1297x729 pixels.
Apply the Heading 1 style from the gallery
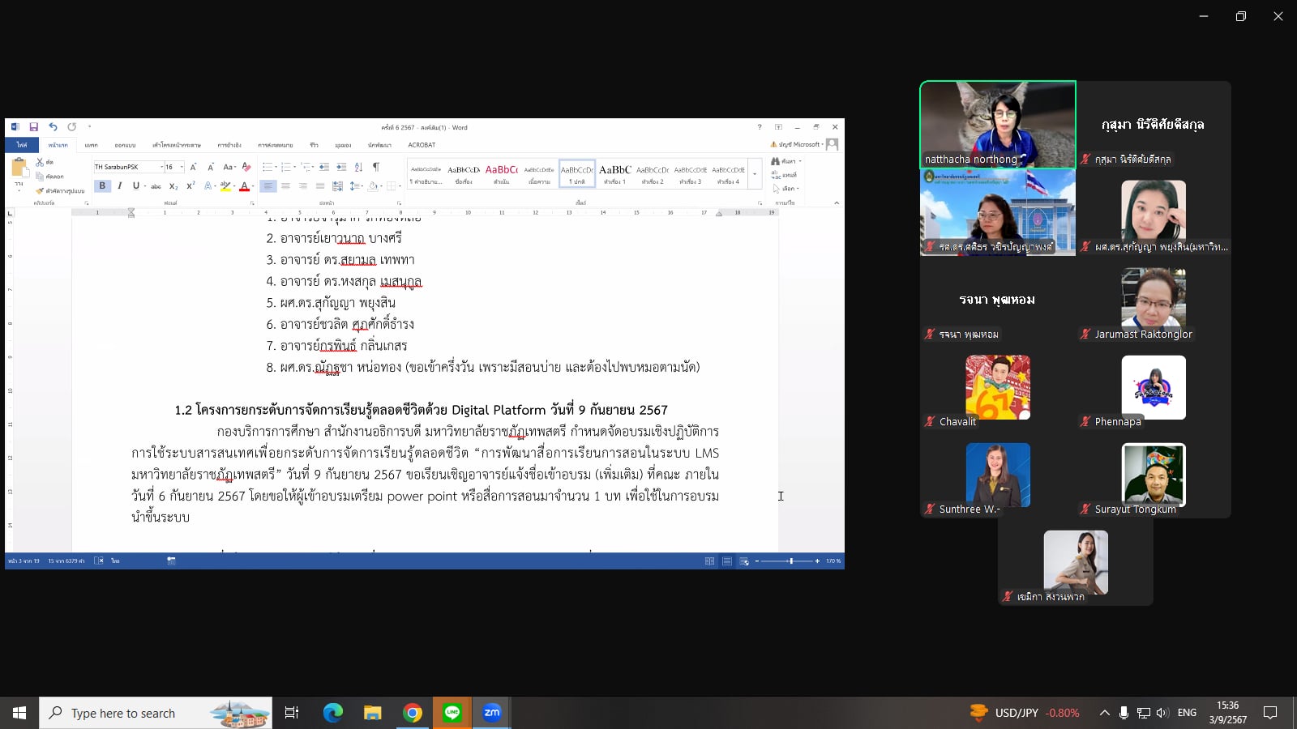point(614,173)
